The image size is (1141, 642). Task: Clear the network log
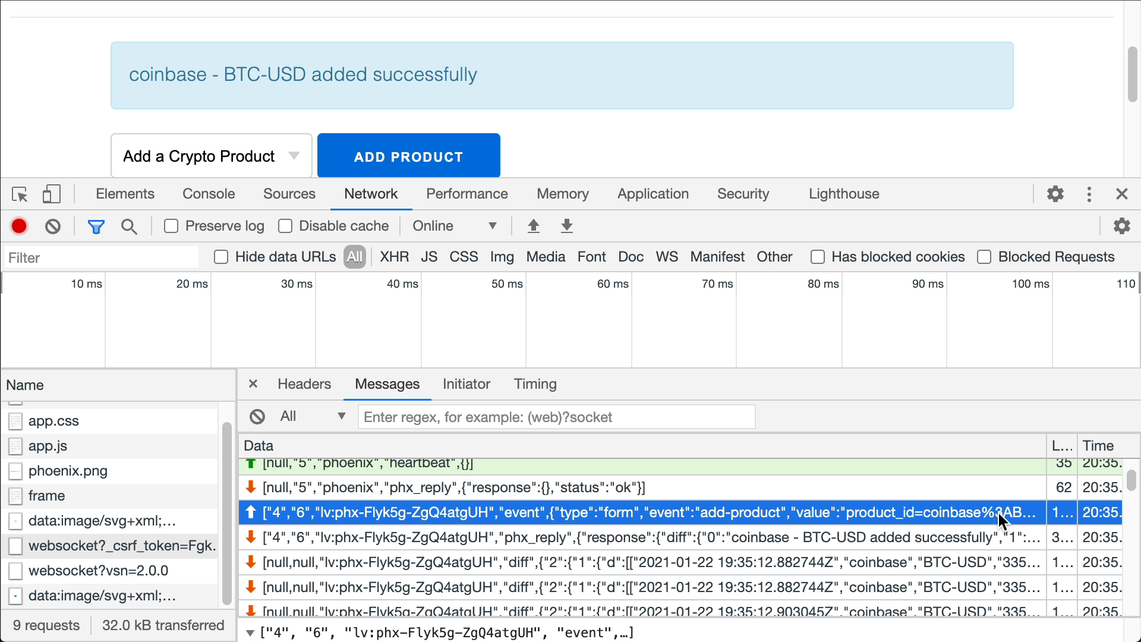click(x=53, y=226)
